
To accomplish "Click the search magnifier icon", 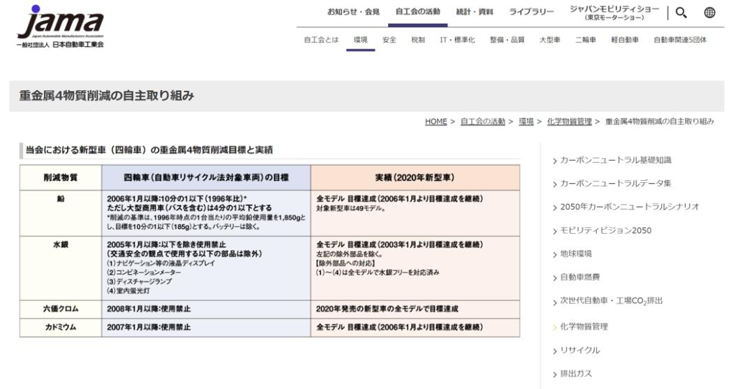I will point(681,13).
